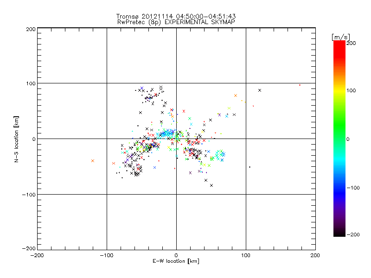Select the subtitle 'RwPretec (8p) EXPERIMENTAL SKYMAP'
Screen dimensions: 371x278
tap(176, 22)
